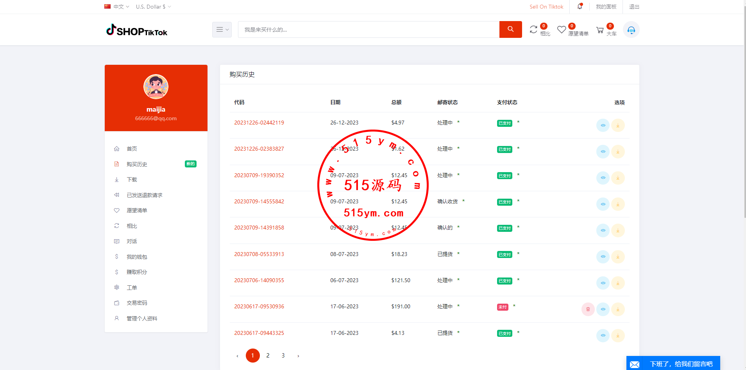746x370 pixels.
Task: Open order code 20230709-19390352 link
Action: pyautogui.click(x=259, y=175)
